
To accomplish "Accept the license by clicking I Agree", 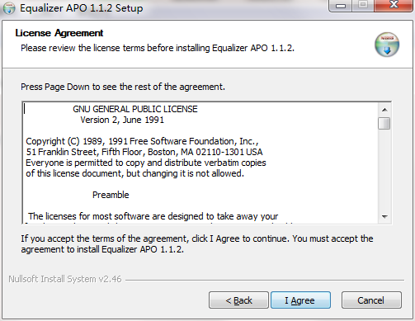I will tap(300, 300).
